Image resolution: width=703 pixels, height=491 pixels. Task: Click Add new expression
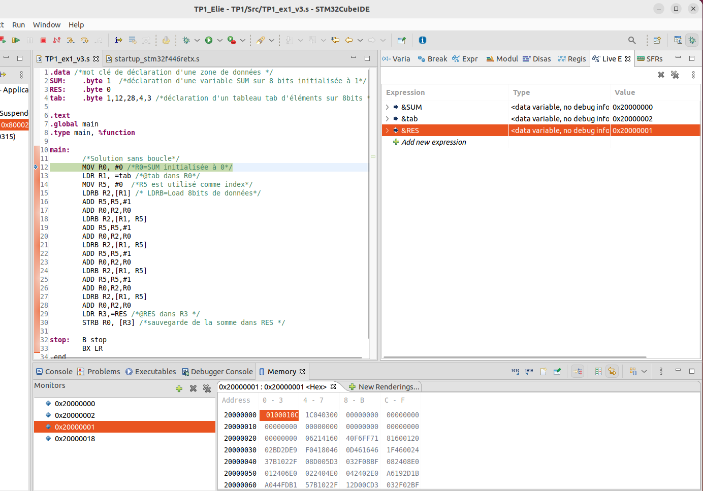click(x=433, y=142)
